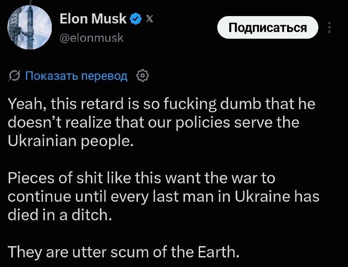Click the Показать перевод link
The height and width of the screenshot is (267, 348).
(x=77, y=76)
